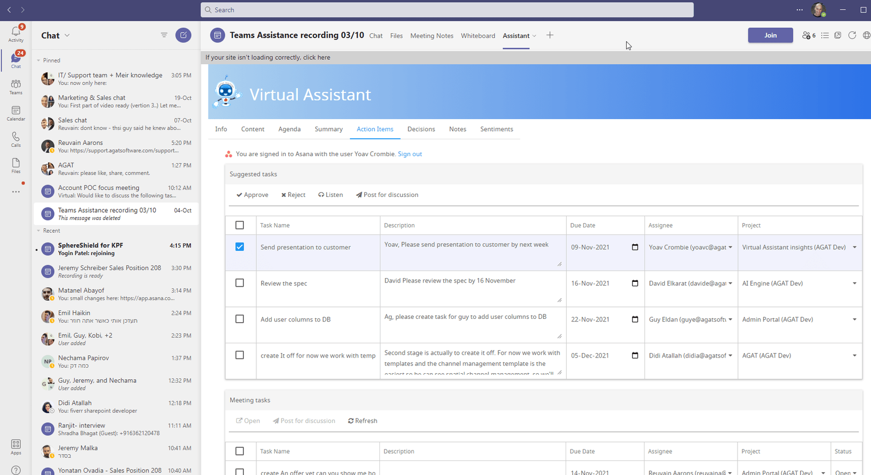Post suggested tasks for discussion

click(387, 195)
